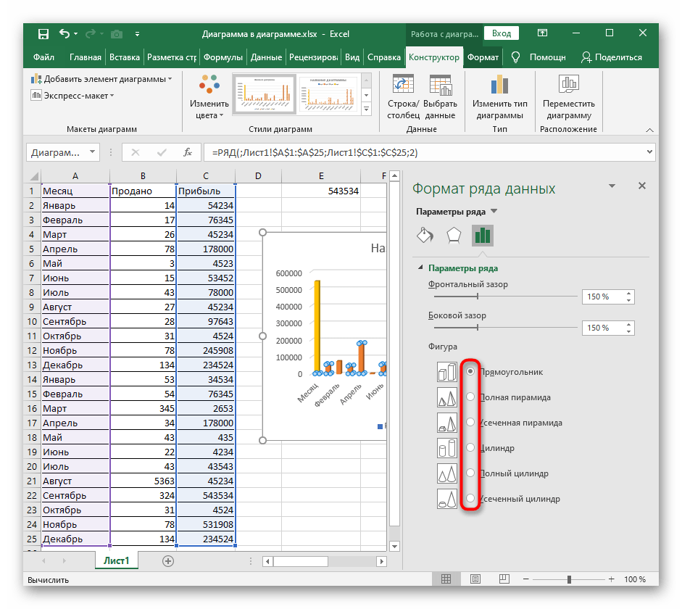Open the Customize Quick Access Toolbar arrow

coord(137,34)
